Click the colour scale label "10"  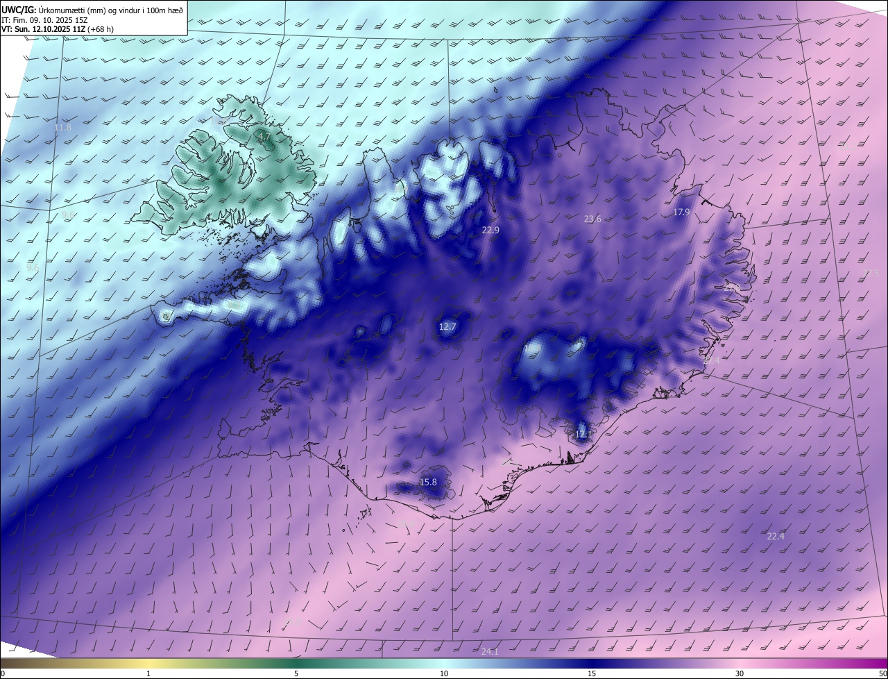pyautogui.click(x=444, y=673)
